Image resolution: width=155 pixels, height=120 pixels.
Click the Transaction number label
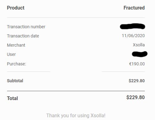point(26,27)
